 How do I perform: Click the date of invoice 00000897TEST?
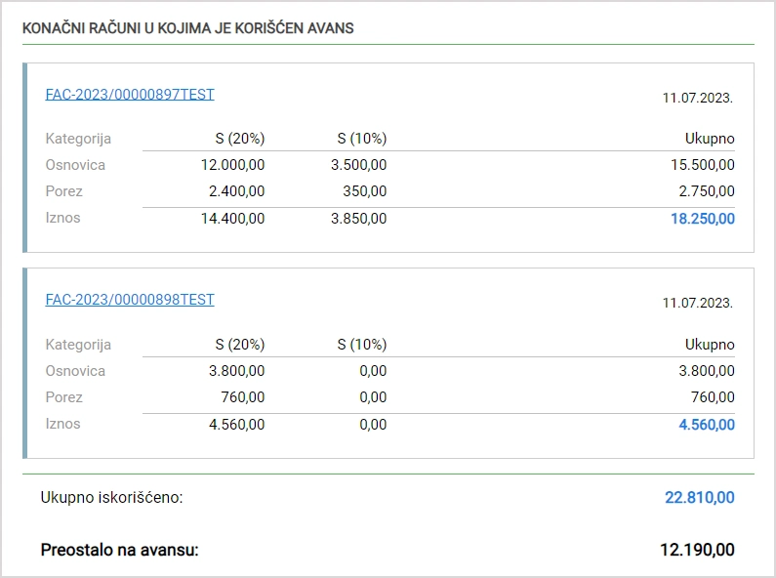point(697,98)
